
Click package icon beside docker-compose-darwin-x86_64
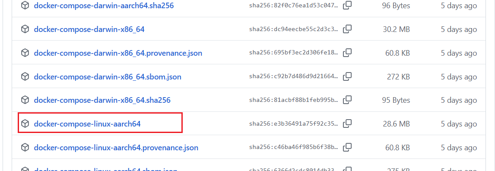tap(25, 29)
